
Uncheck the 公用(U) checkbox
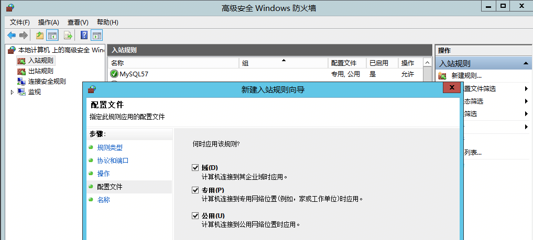click(195, 215)
